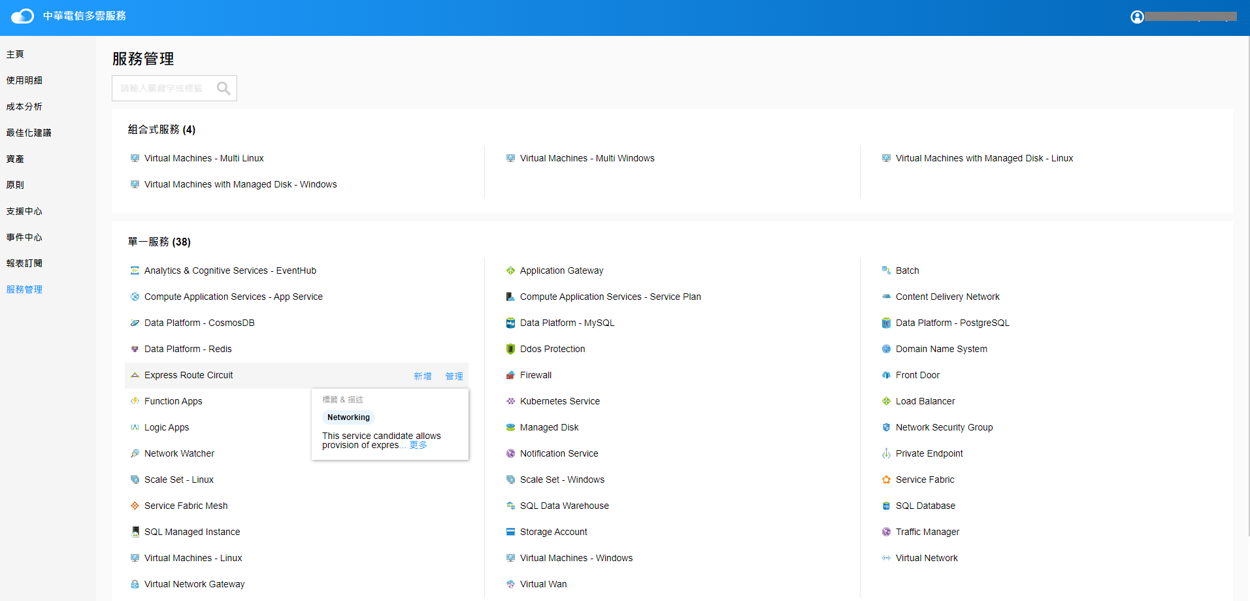Open 報表訂閱 in the sidebar
Viewport: 1250px width, 601px height.
(24, 263)
